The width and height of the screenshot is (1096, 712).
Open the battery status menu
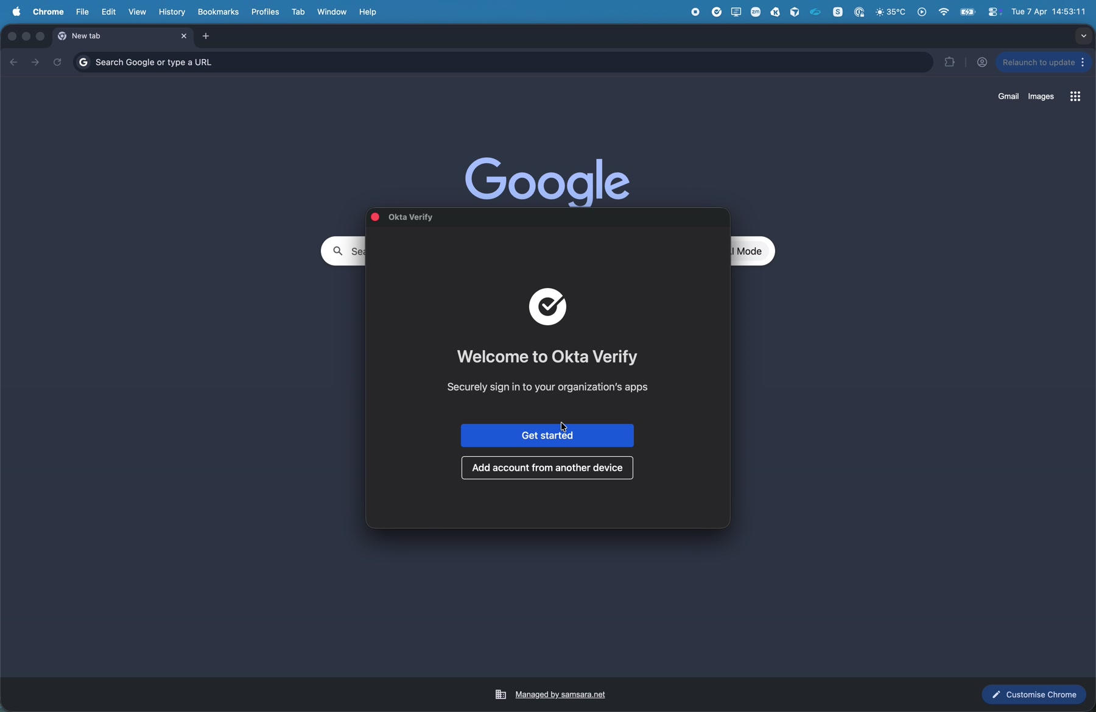point(968,12)
